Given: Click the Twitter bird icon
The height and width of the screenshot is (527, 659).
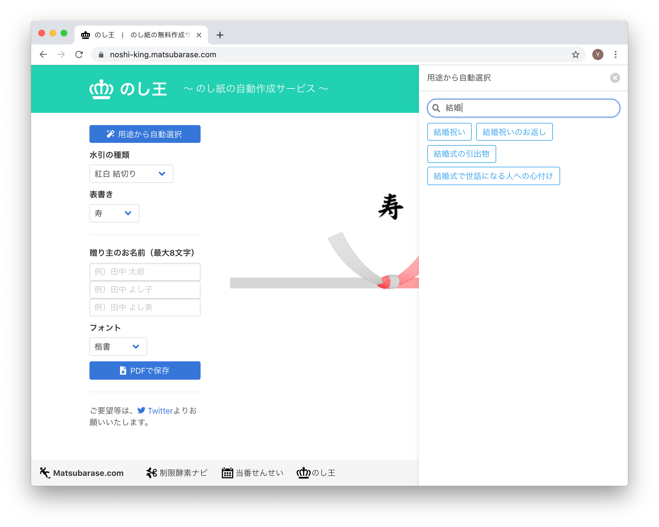Looking at the screenshot, I should pyautogui.click(x=141, y=410).
